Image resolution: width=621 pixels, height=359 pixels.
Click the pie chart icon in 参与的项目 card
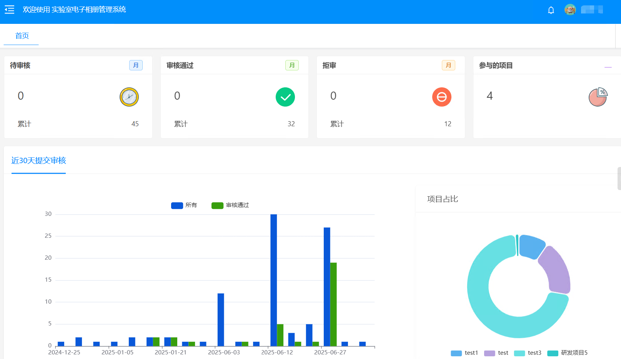click(x=598, y=97)
